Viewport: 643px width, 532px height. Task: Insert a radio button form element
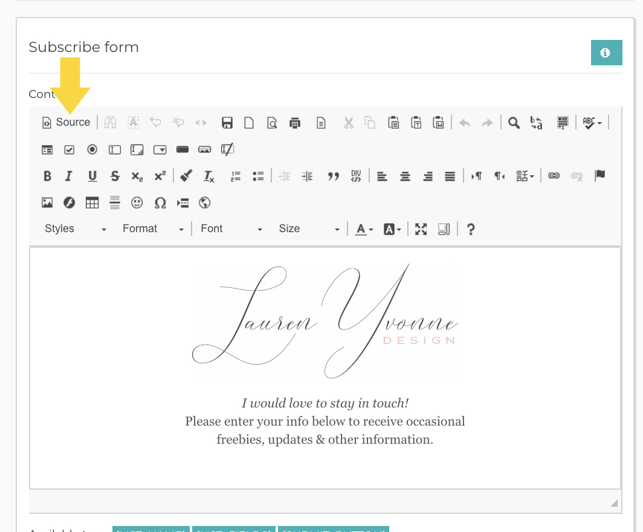click(x=92, y=150)
